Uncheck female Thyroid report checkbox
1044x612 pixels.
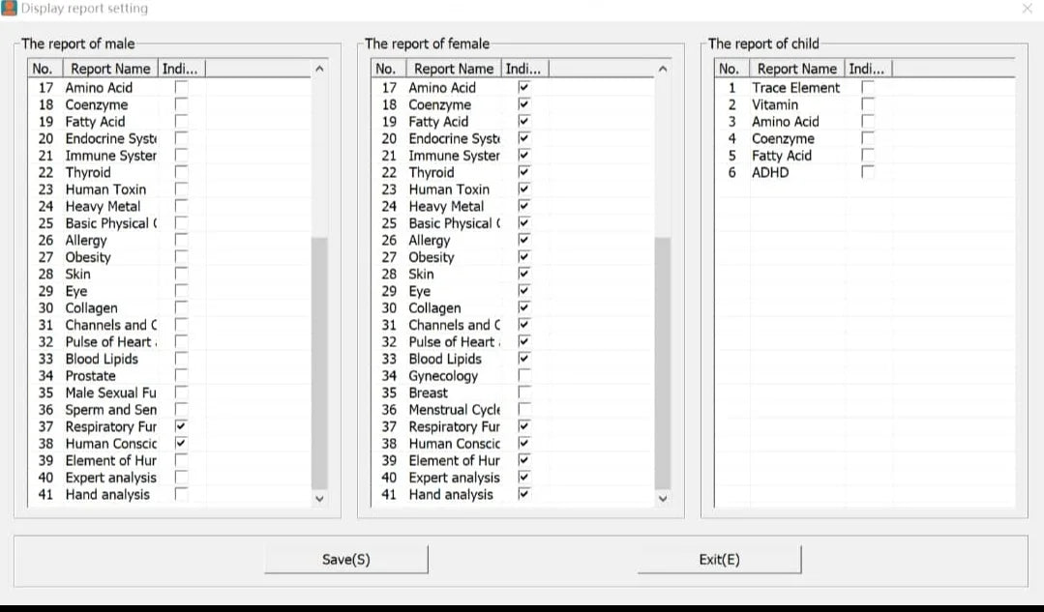pos(524,172)
